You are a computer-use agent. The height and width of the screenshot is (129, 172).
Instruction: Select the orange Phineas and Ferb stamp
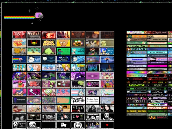(x=19, y=43)
